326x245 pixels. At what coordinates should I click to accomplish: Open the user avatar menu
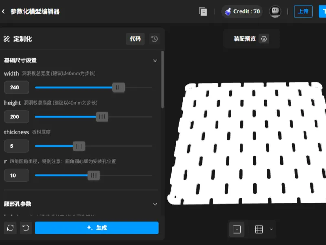click(x=275, y=11)
